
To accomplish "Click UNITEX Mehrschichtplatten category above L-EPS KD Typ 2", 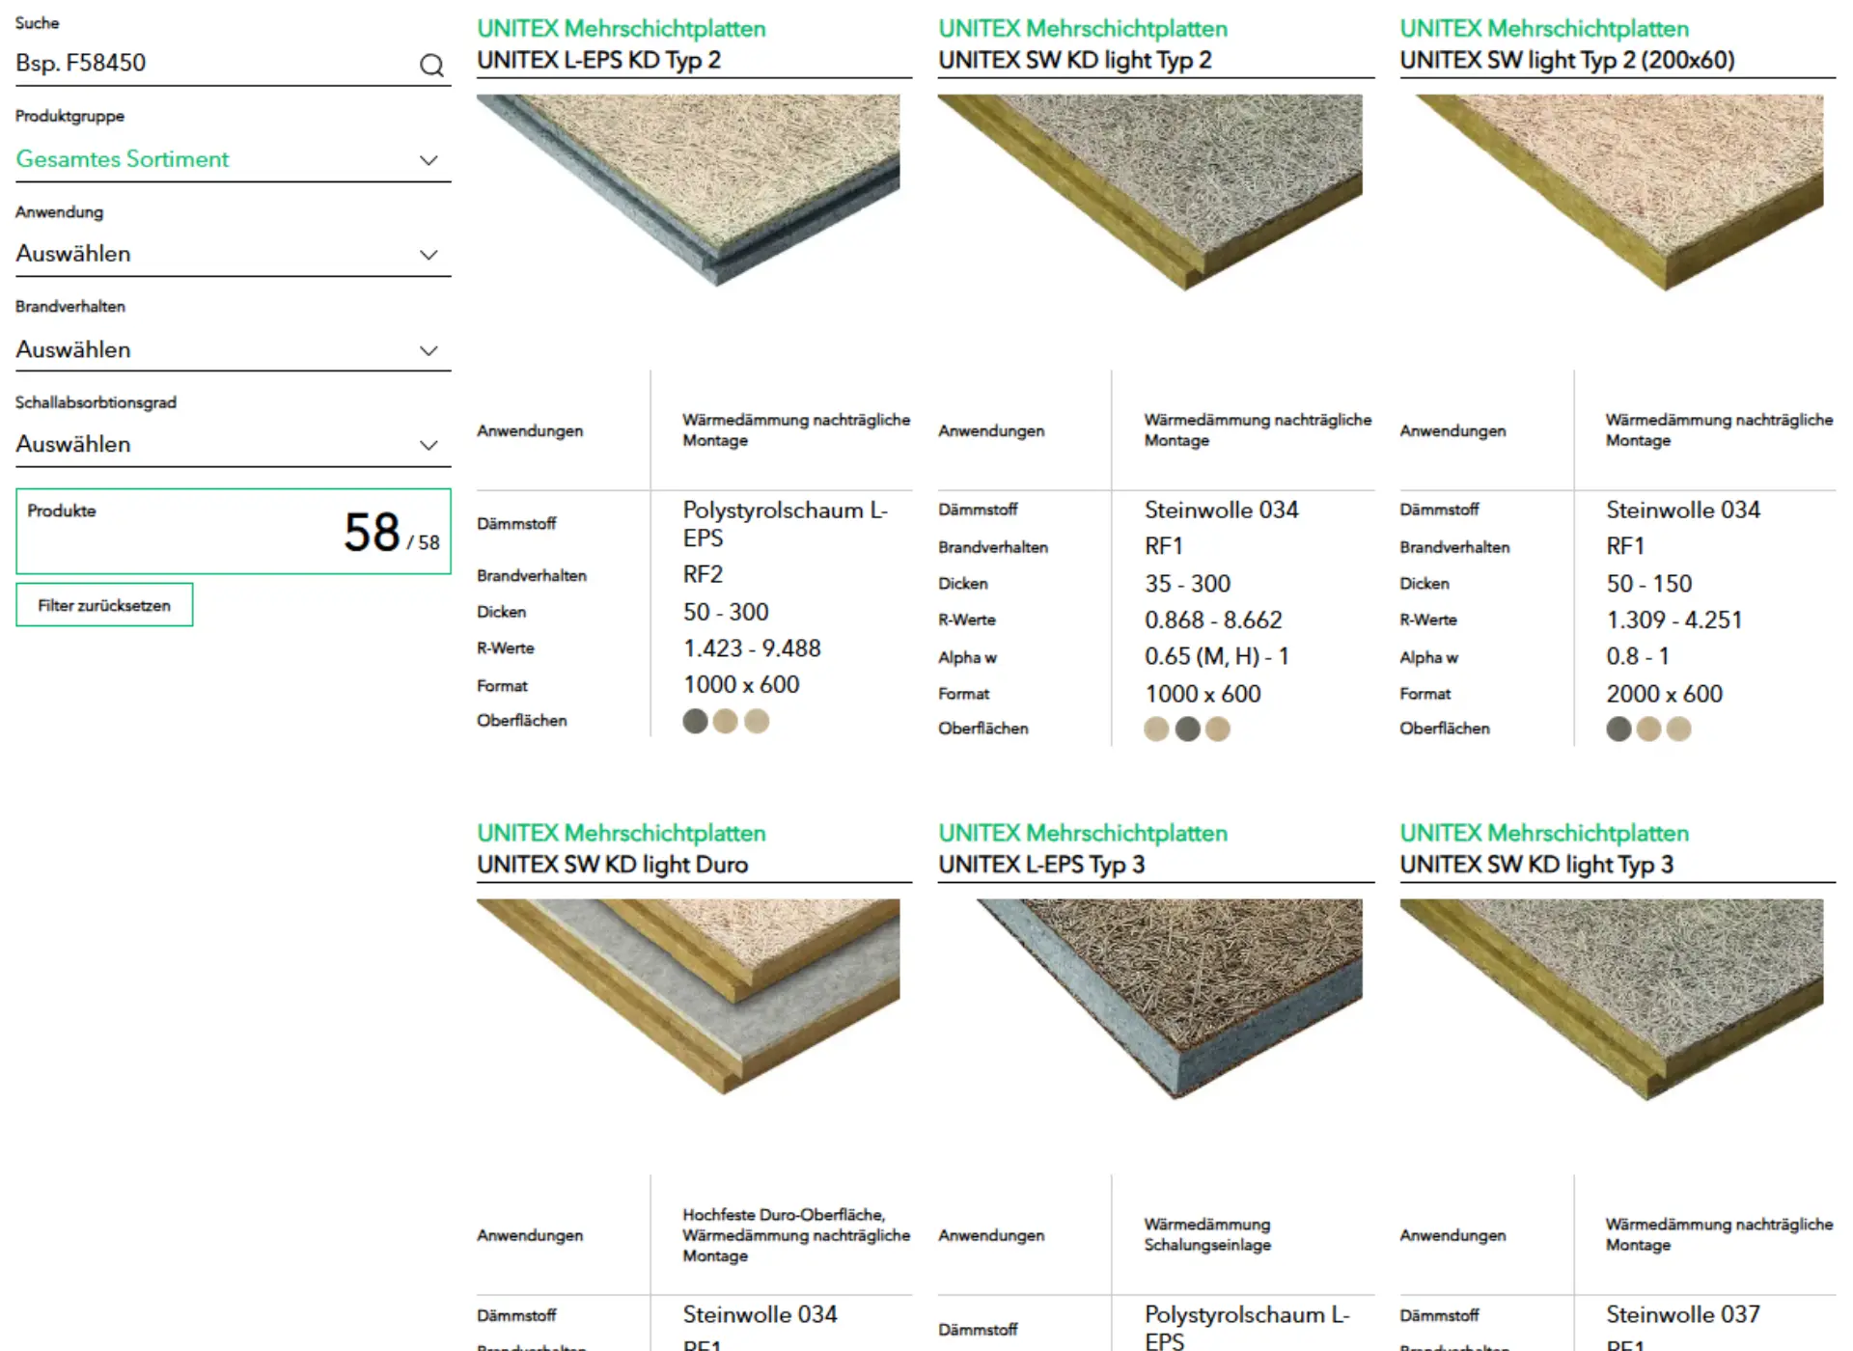I will (622, 29).
